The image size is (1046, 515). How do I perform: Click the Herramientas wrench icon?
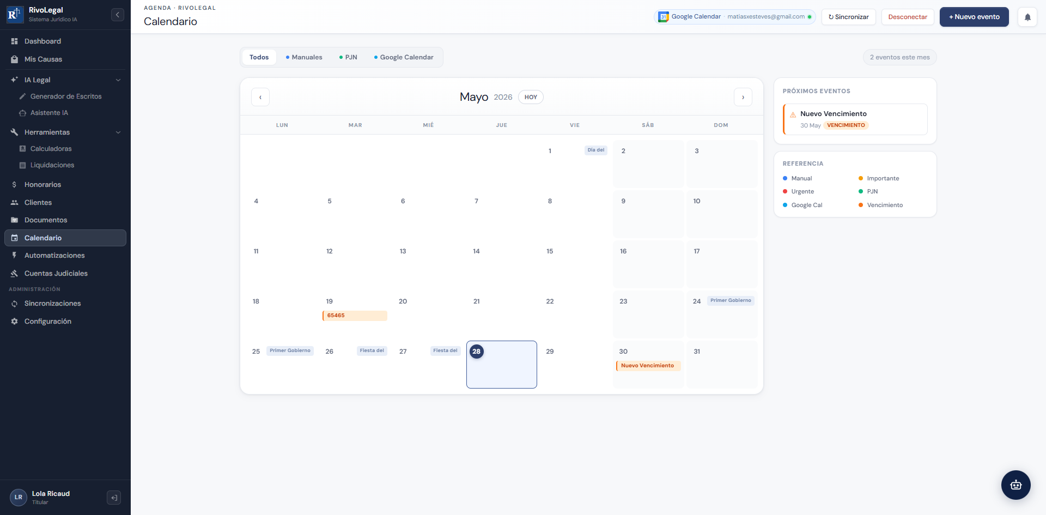coord(15,132)
